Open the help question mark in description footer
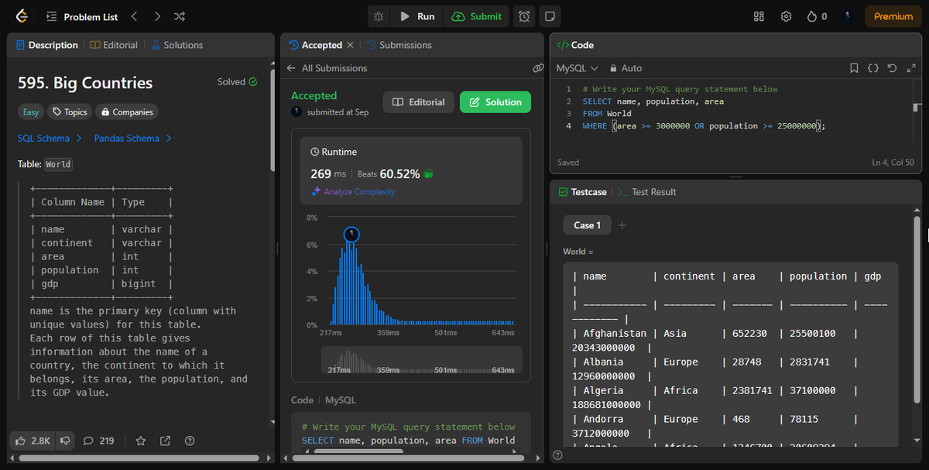 click(190, 441)
